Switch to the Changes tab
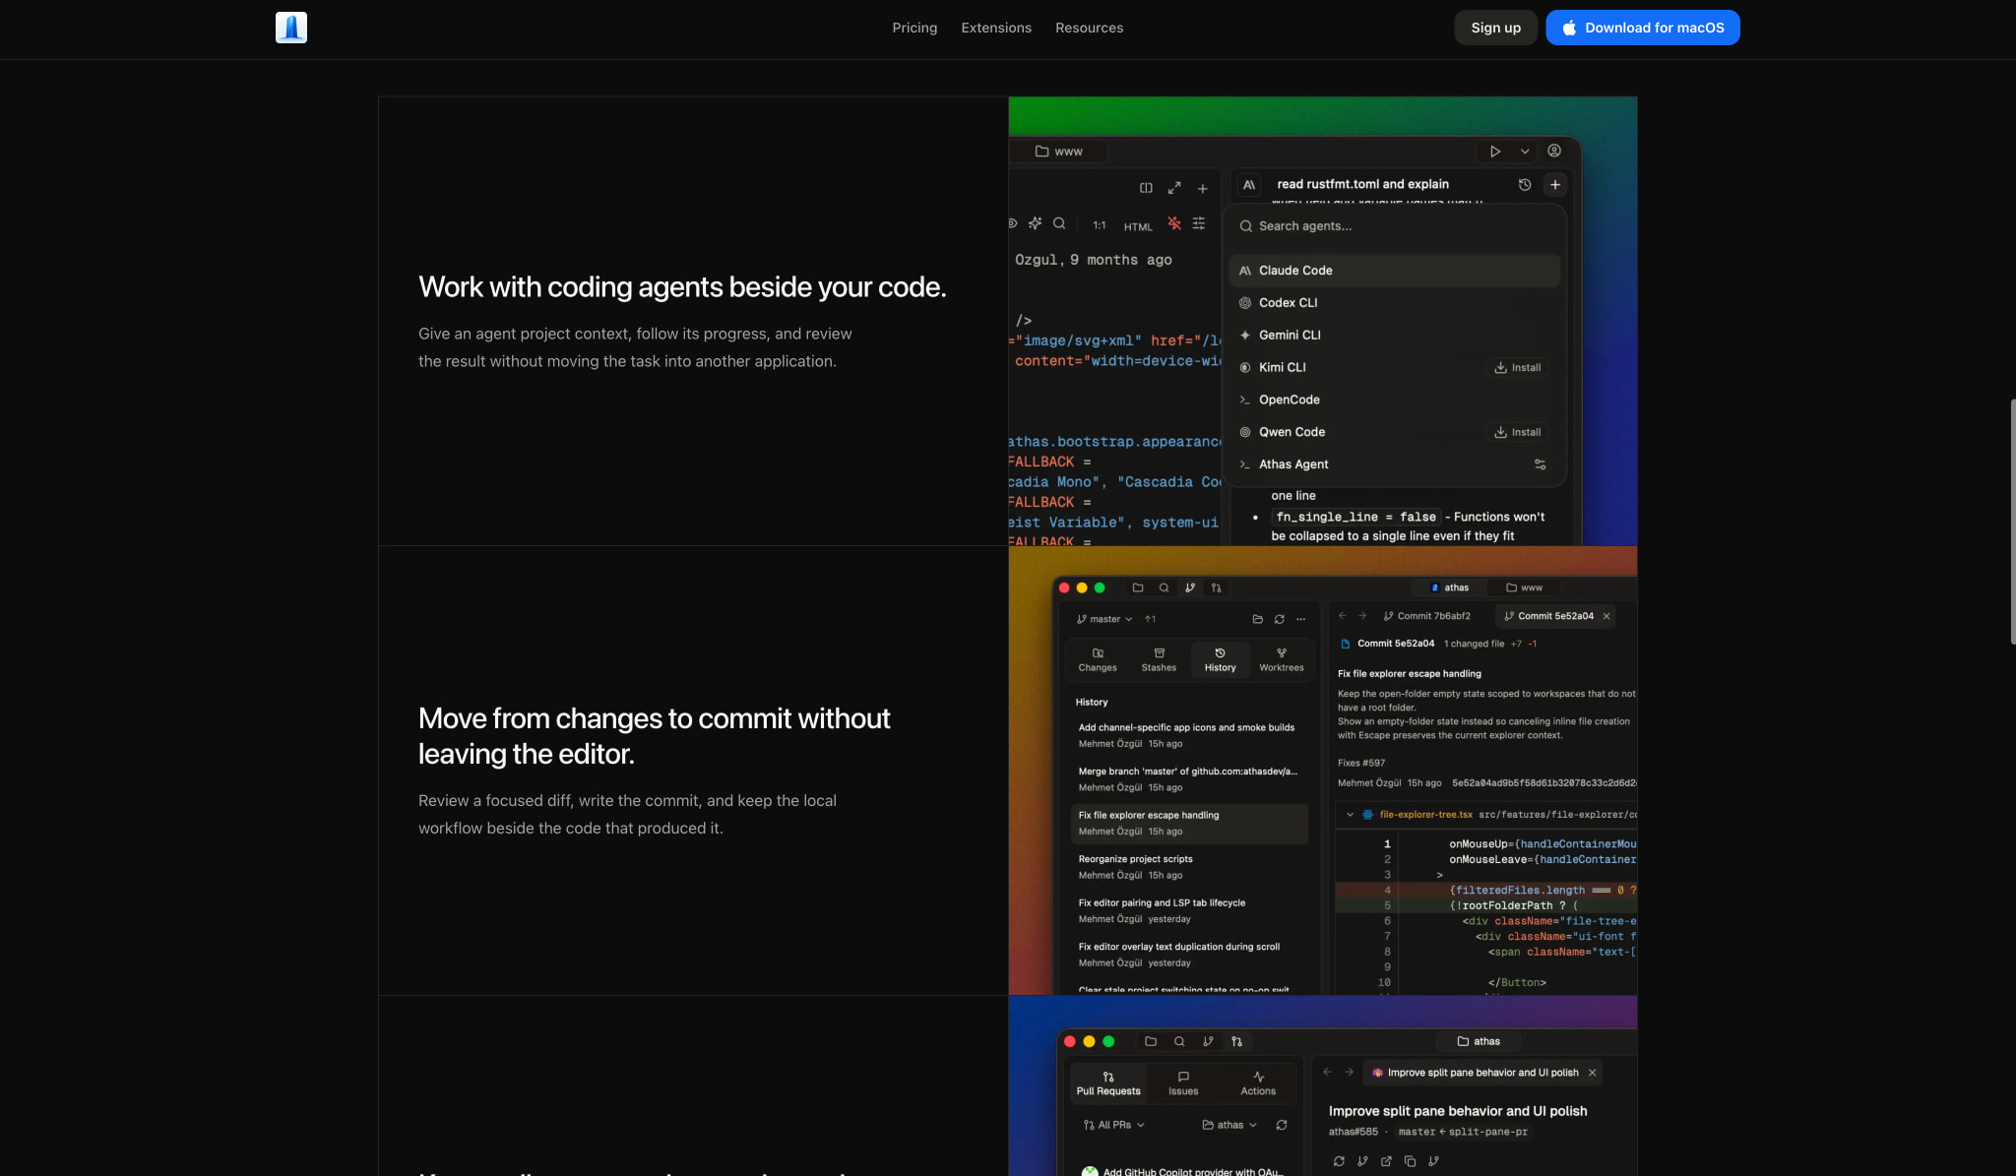This screenshot has height=1176, width=2016. [1098, 659]
